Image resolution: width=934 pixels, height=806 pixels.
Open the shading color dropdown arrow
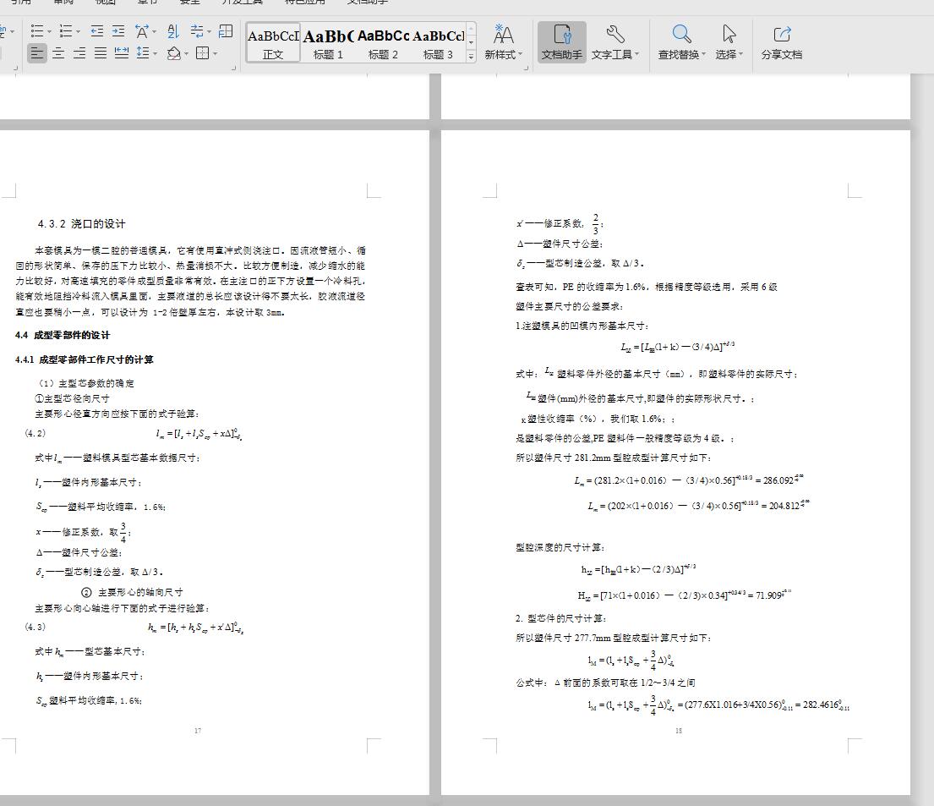[187, 53]
